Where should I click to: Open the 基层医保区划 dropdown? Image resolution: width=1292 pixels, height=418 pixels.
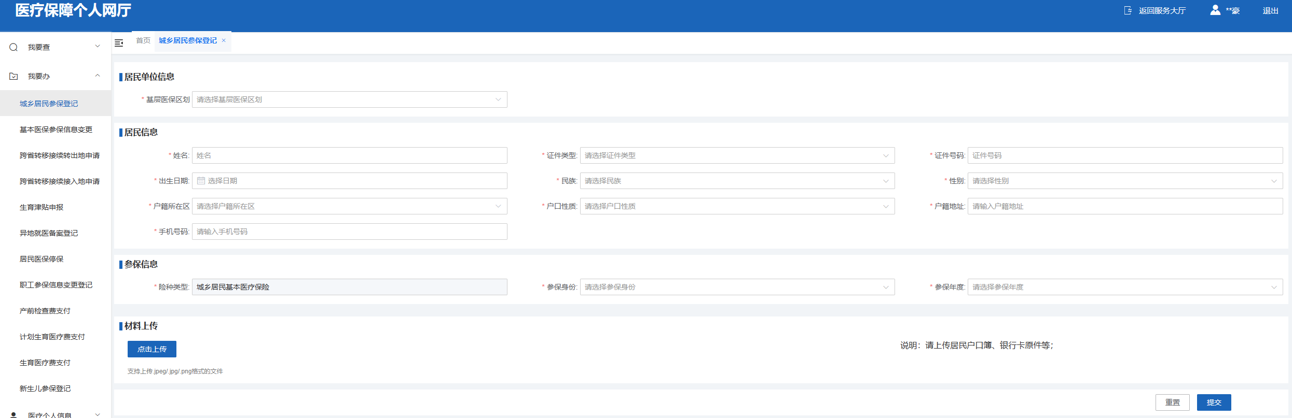click(349, 99)
